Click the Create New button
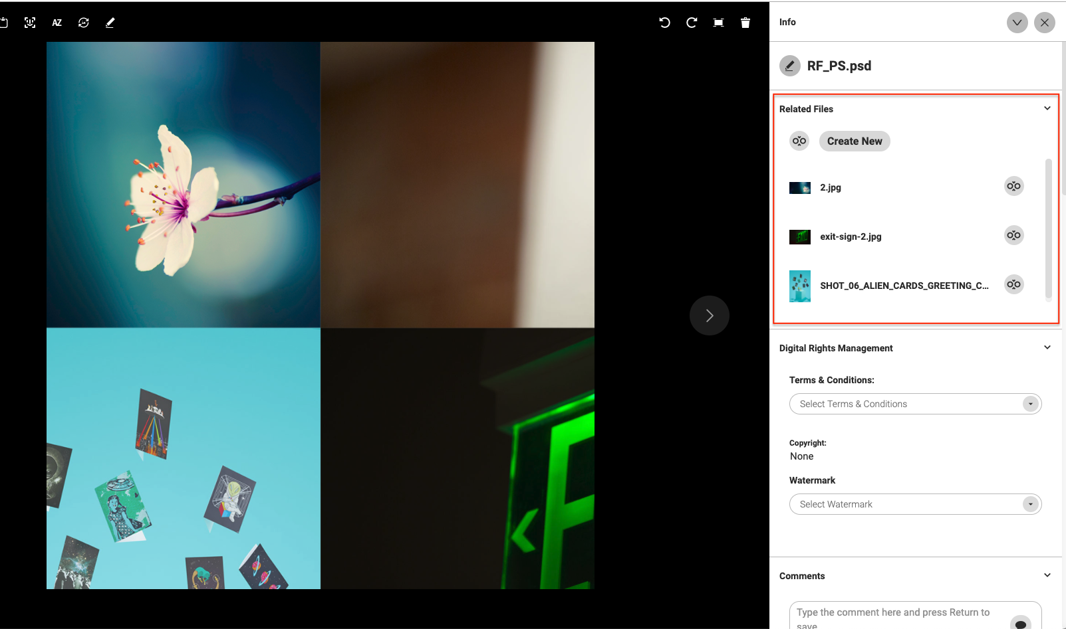The height and width of the screenshot is (629, 1066). (x=855, y=141)
